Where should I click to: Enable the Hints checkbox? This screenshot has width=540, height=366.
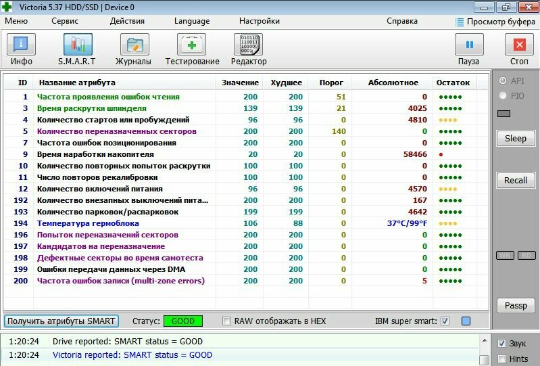(x=501, y=359)
